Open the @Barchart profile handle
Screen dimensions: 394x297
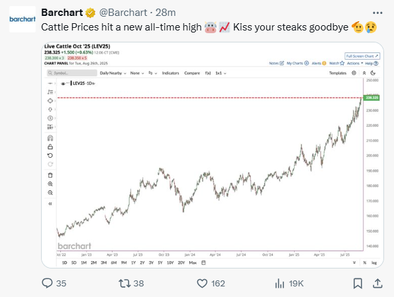click(x=123, y=13)
